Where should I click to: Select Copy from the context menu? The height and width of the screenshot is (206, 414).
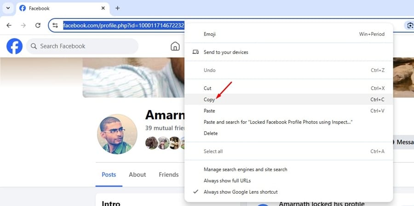[x=288, y=100]
